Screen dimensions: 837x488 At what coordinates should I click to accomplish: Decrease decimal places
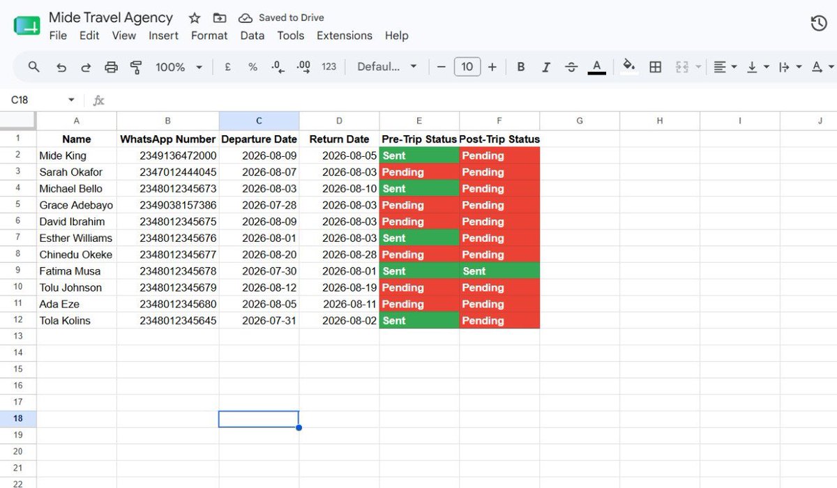[x=278, y=67]
